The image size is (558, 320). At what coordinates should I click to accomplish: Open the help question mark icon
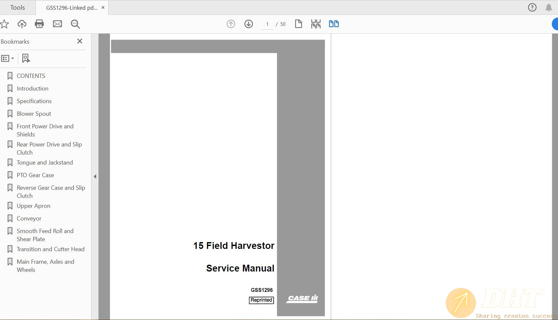[532, 7]
